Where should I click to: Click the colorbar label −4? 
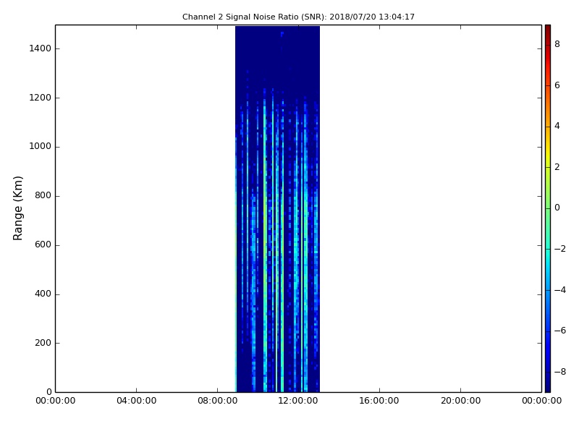tap(560, 290)
